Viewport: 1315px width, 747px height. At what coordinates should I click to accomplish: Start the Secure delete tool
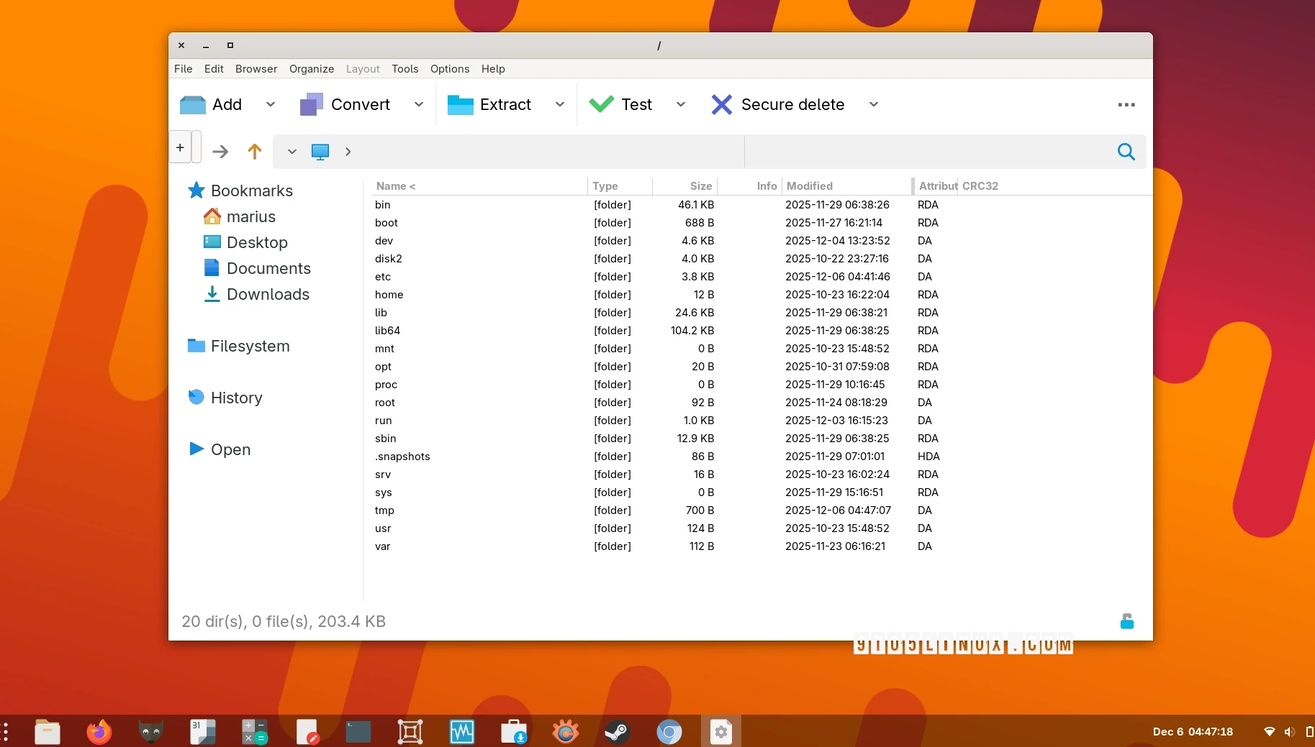[781, 104]
